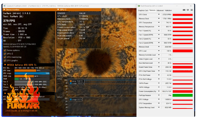
Task: Open the Power Consumption (%) dropdown
Action: pyautogui.click(x=159, y=91)
